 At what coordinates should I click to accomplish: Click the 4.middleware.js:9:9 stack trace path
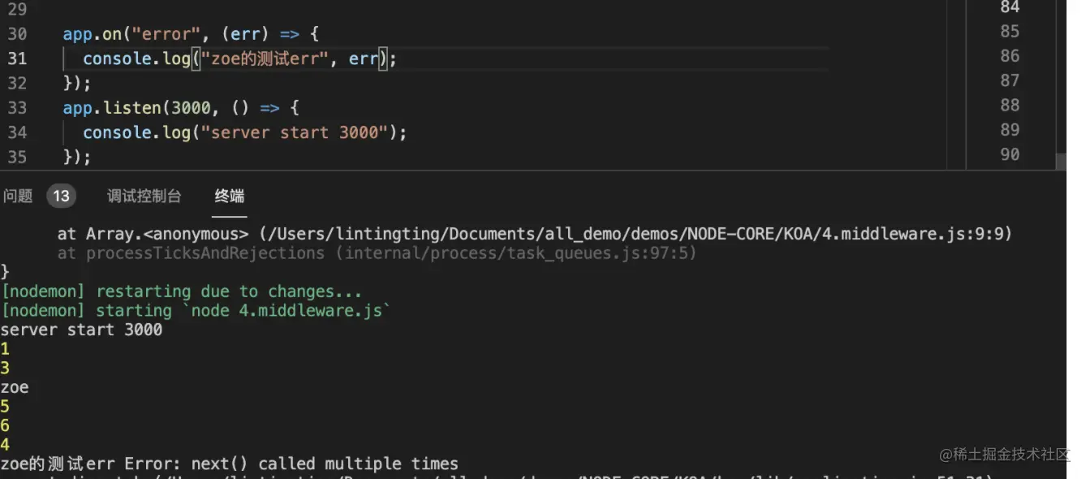tap(635, 234)
